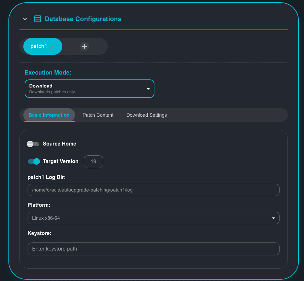Switch to the Basic Information tab
304x281 pixels.
pyautogui.click(x=49, y=115)
